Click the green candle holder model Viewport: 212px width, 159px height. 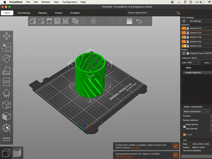(90, 75)
